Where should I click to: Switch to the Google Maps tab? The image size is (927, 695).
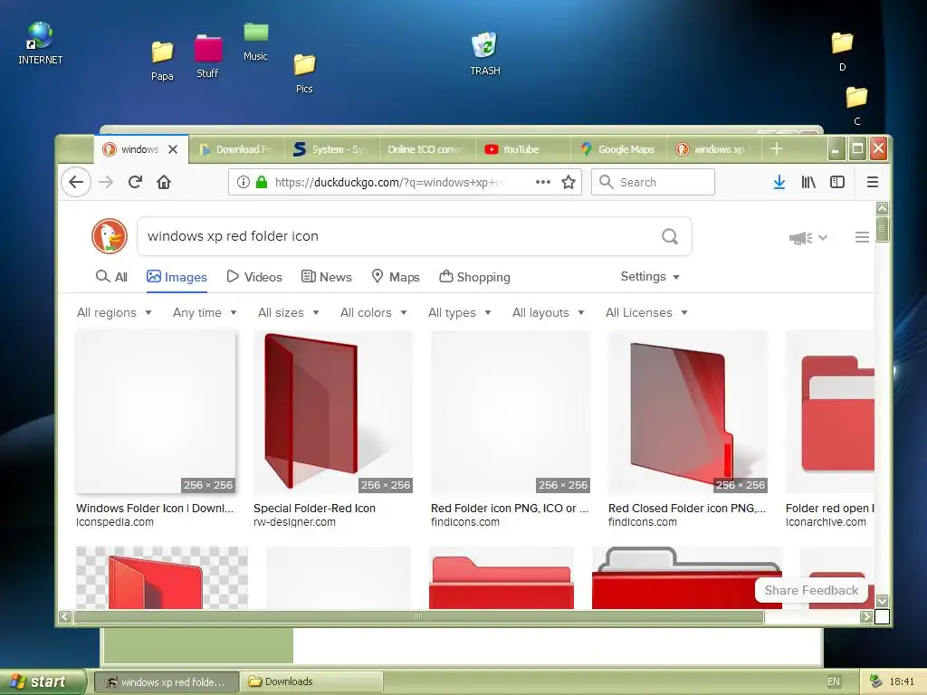618,149
